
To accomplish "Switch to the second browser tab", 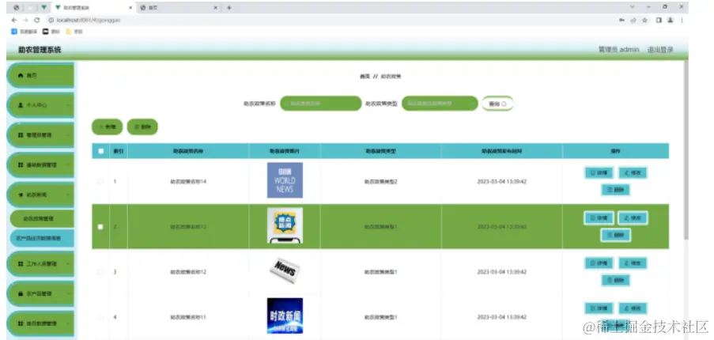I will tap(179, 8).
